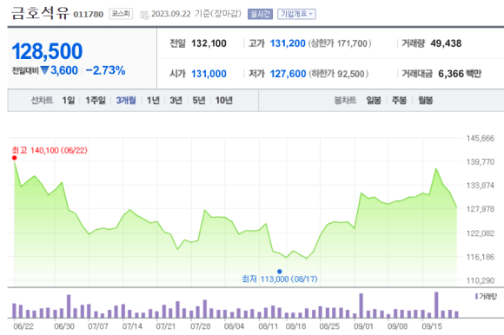Viewport: 504px width, 335px height.
Task: Click the 하한가 92,500 text
Action: pos(339,74)
